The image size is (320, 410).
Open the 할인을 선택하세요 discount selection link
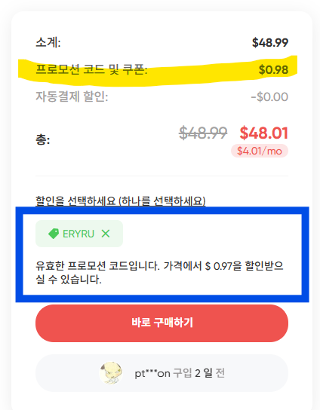tap(121, 200)
